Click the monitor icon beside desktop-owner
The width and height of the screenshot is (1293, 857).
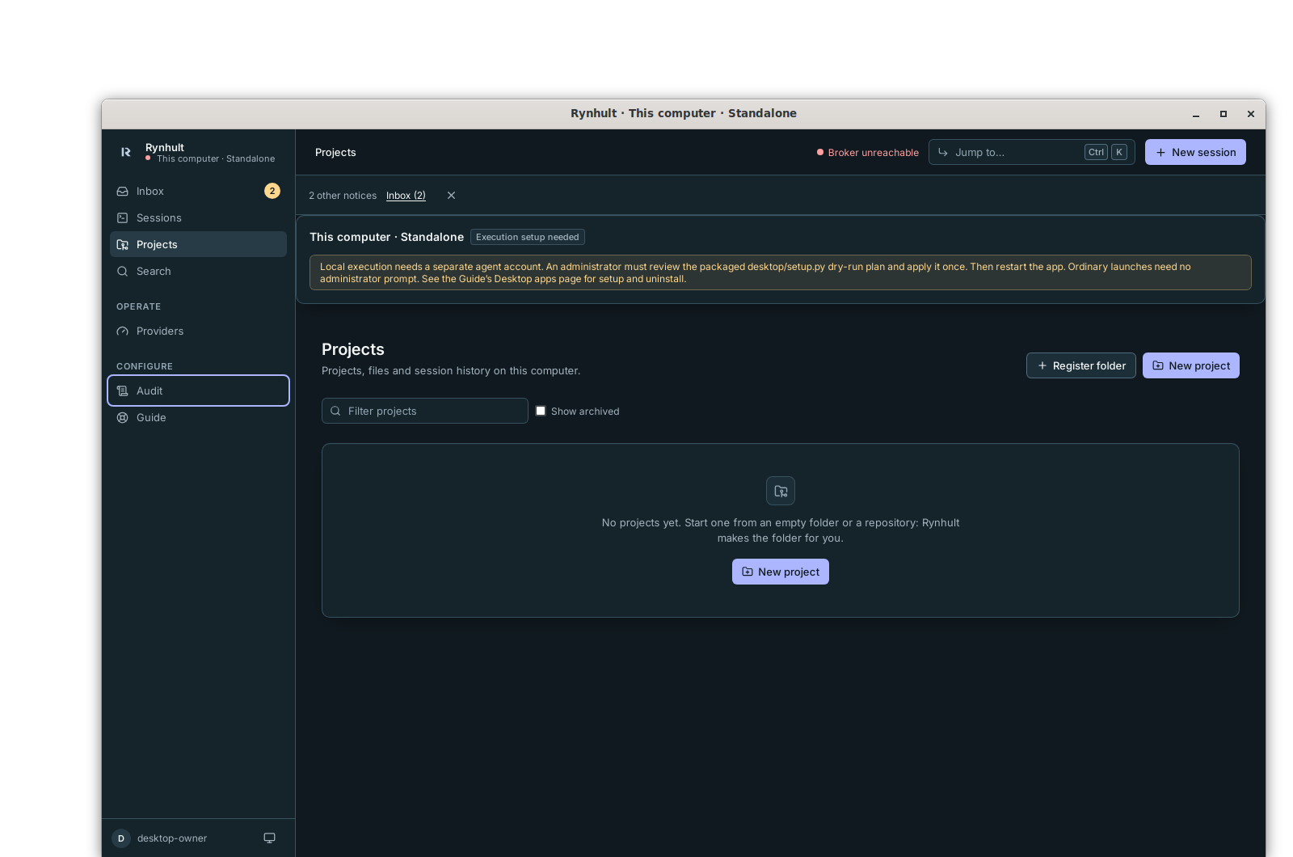[x=270, y=838]
